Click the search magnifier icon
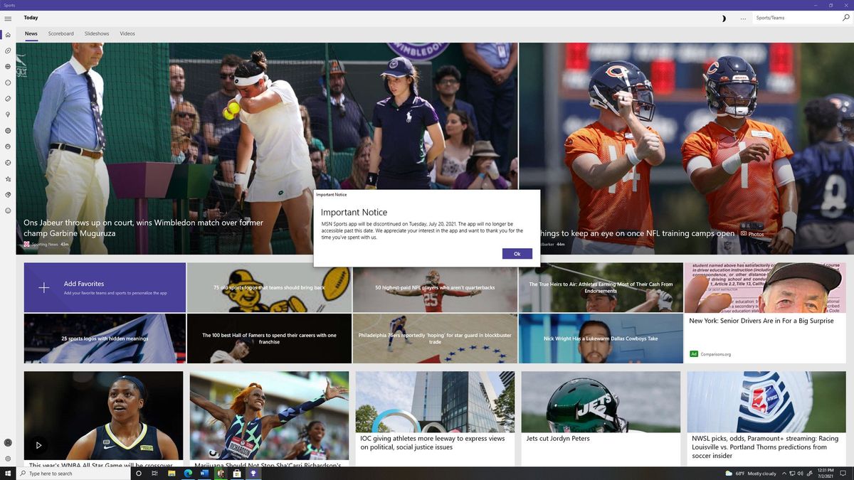 [x=845, y=18]
